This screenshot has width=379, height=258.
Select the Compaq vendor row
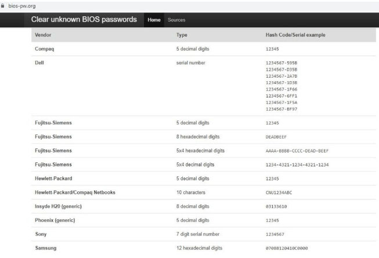[45, 49]
